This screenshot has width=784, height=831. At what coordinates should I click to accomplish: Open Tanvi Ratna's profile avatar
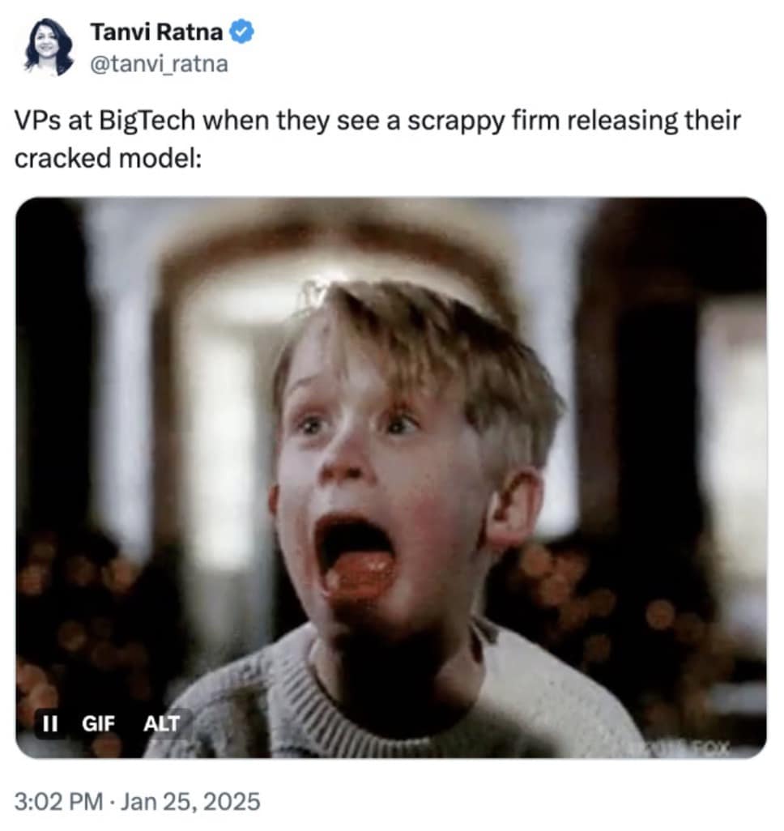pos(49,47)
